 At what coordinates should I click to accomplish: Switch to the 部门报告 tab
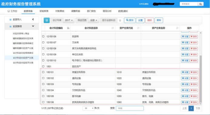[91, 11]
